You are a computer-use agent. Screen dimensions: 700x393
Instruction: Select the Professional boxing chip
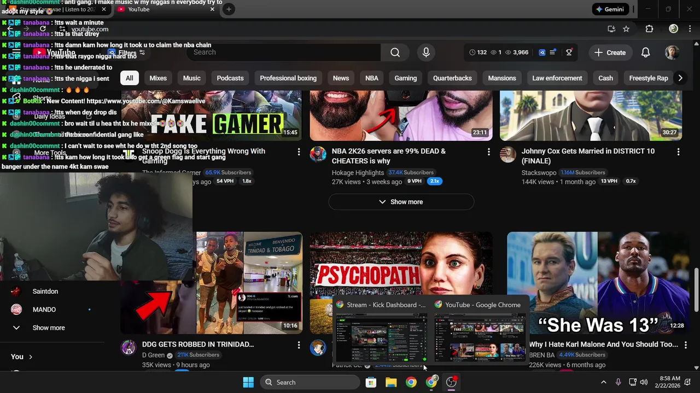(x=288, y=78)
